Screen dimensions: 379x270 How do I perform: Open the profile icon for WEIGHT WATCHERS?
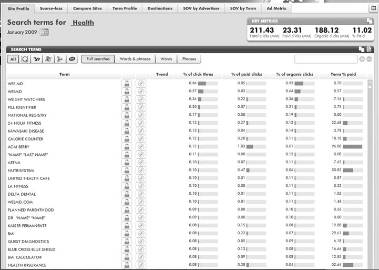coord(127,99)
